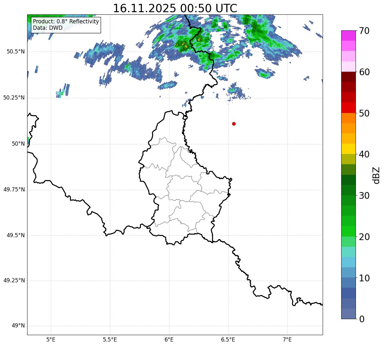Click the 50.25°N latitude label
This screenshot has height=346, width=384.
(14, 98)
